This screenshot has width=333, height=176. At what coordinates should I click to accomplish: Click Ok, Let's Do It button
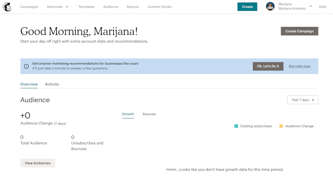coord(268,66)
